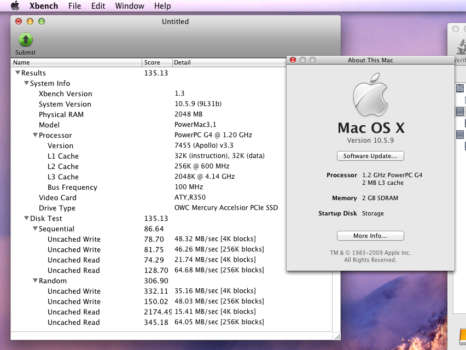Open the File menu
Image resolution: width=466 pixels, height=350 pixels.
(x=74, y=6)
